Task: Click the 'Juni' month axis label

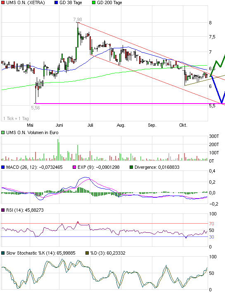Action: tap(59, 125)
